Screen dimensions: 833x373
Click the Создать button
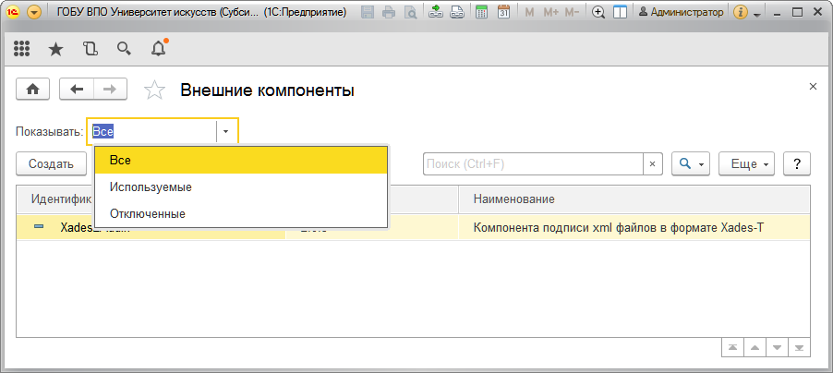51,164
